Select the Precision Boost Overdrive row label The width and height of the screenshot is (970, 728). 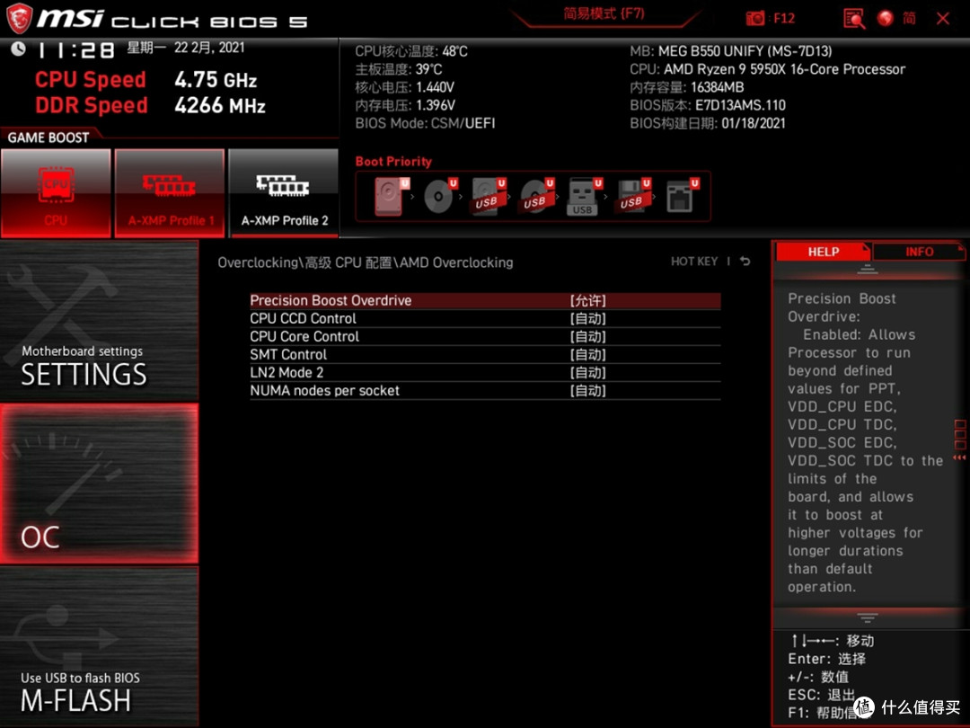tap(331, 301)
